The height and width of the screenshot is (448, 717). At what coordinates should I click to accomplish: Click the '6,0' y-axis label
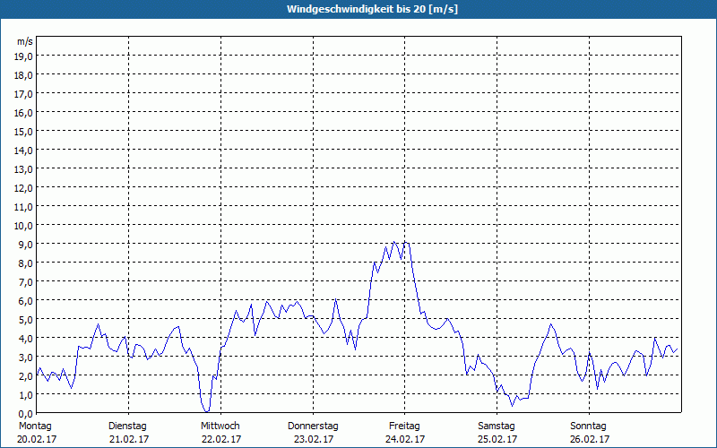tap(26, 301)
